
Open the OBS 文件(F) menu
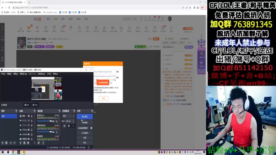click(3, 74)
